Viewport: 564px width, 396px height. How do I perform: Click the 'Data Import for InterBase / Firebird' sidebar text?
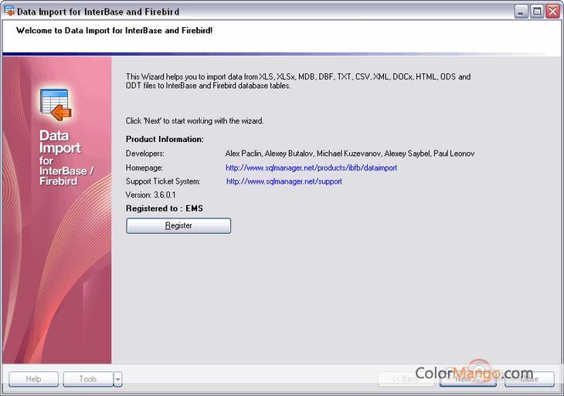[66, 157]
